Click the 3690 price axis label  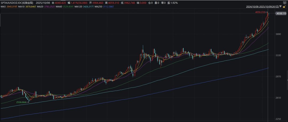click(278, 34)
